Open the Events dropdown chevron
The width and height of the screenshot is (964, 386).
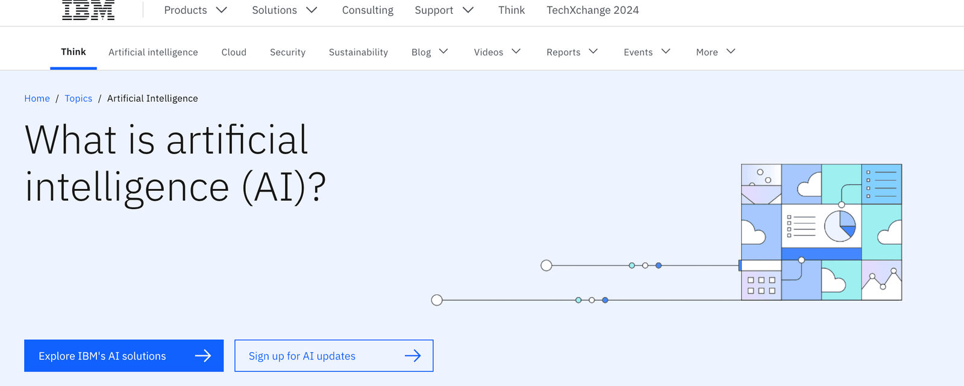pyautogui.click(x=666, y=52)
